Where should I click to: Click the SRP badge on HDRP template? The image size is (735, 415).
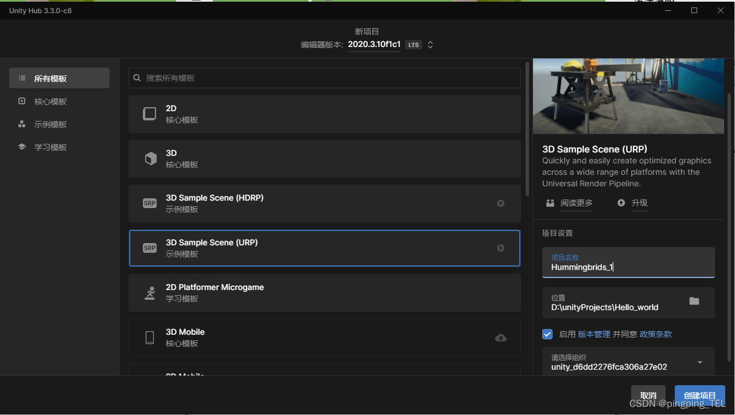pyautogui.click(x=150, y=203)
